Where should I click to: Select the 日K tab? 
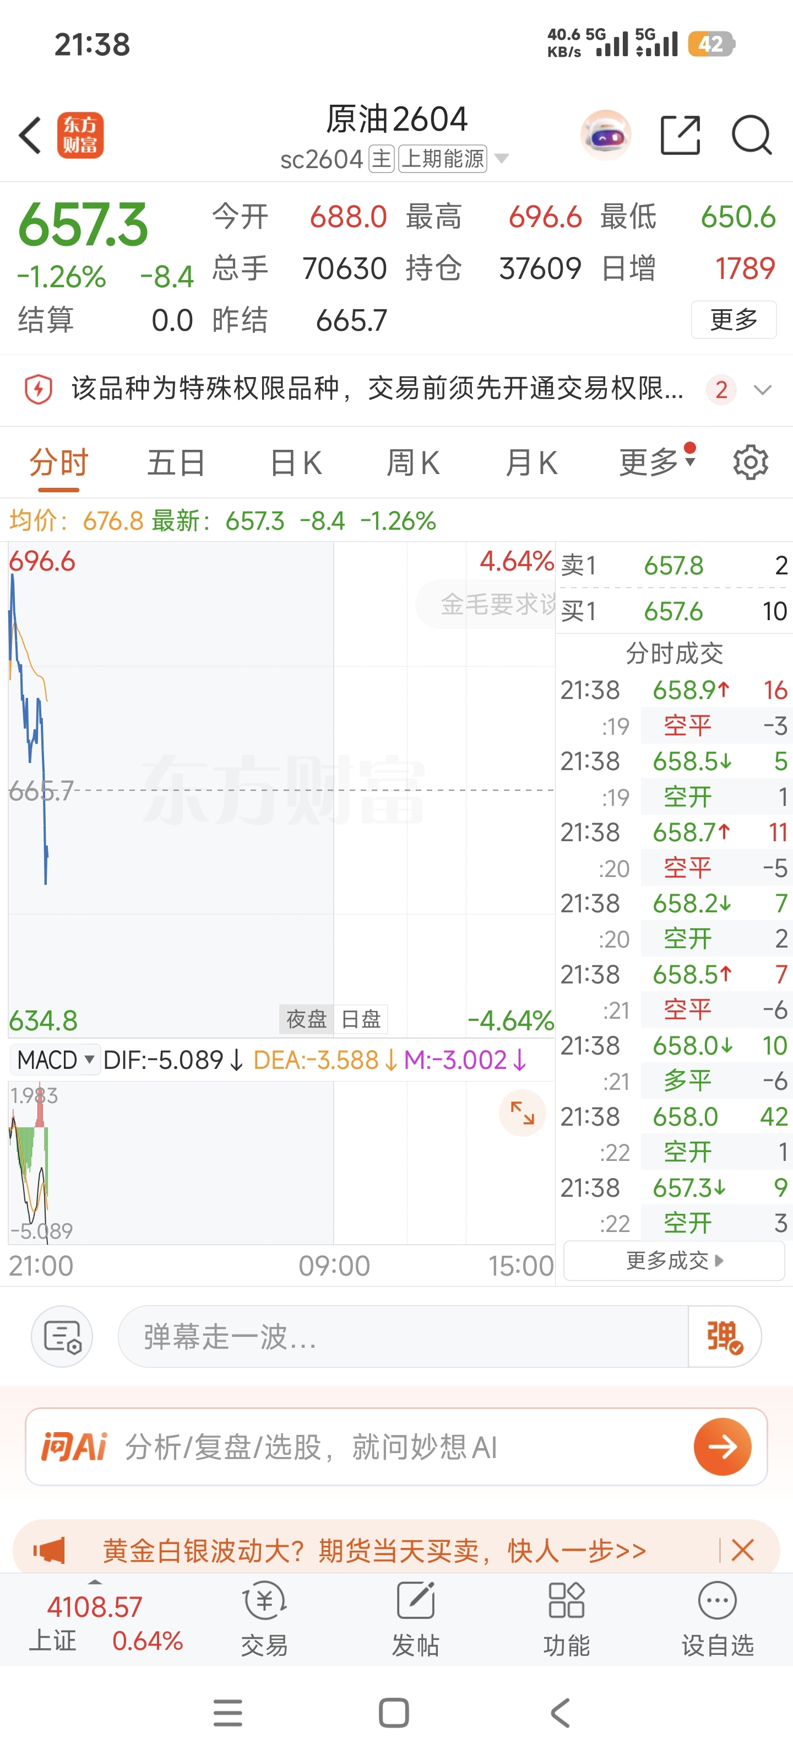click(x=296, y=463)
